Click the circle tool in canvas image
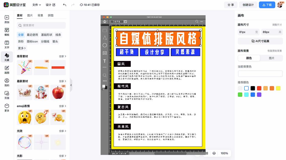This screenshot has height=160, width=286. point(105,45)
